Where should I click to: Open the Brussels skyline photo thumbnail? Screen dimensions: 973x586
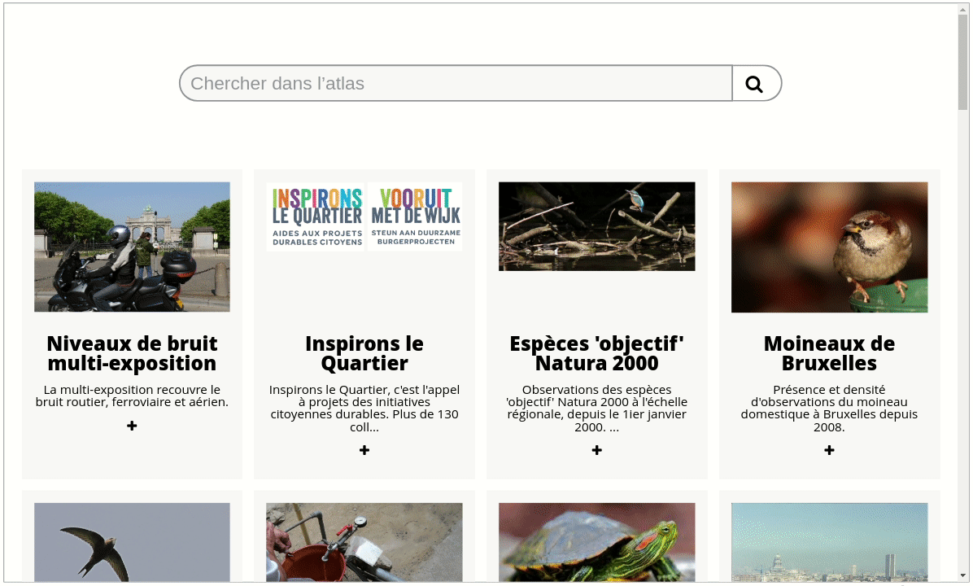pyautogui.click(x=829, y=542)
